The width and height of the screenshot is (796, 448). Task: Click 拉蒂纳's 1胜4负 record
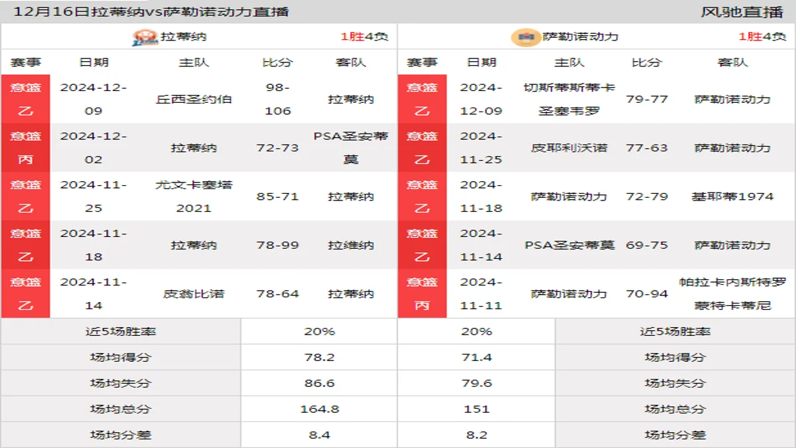364,37
